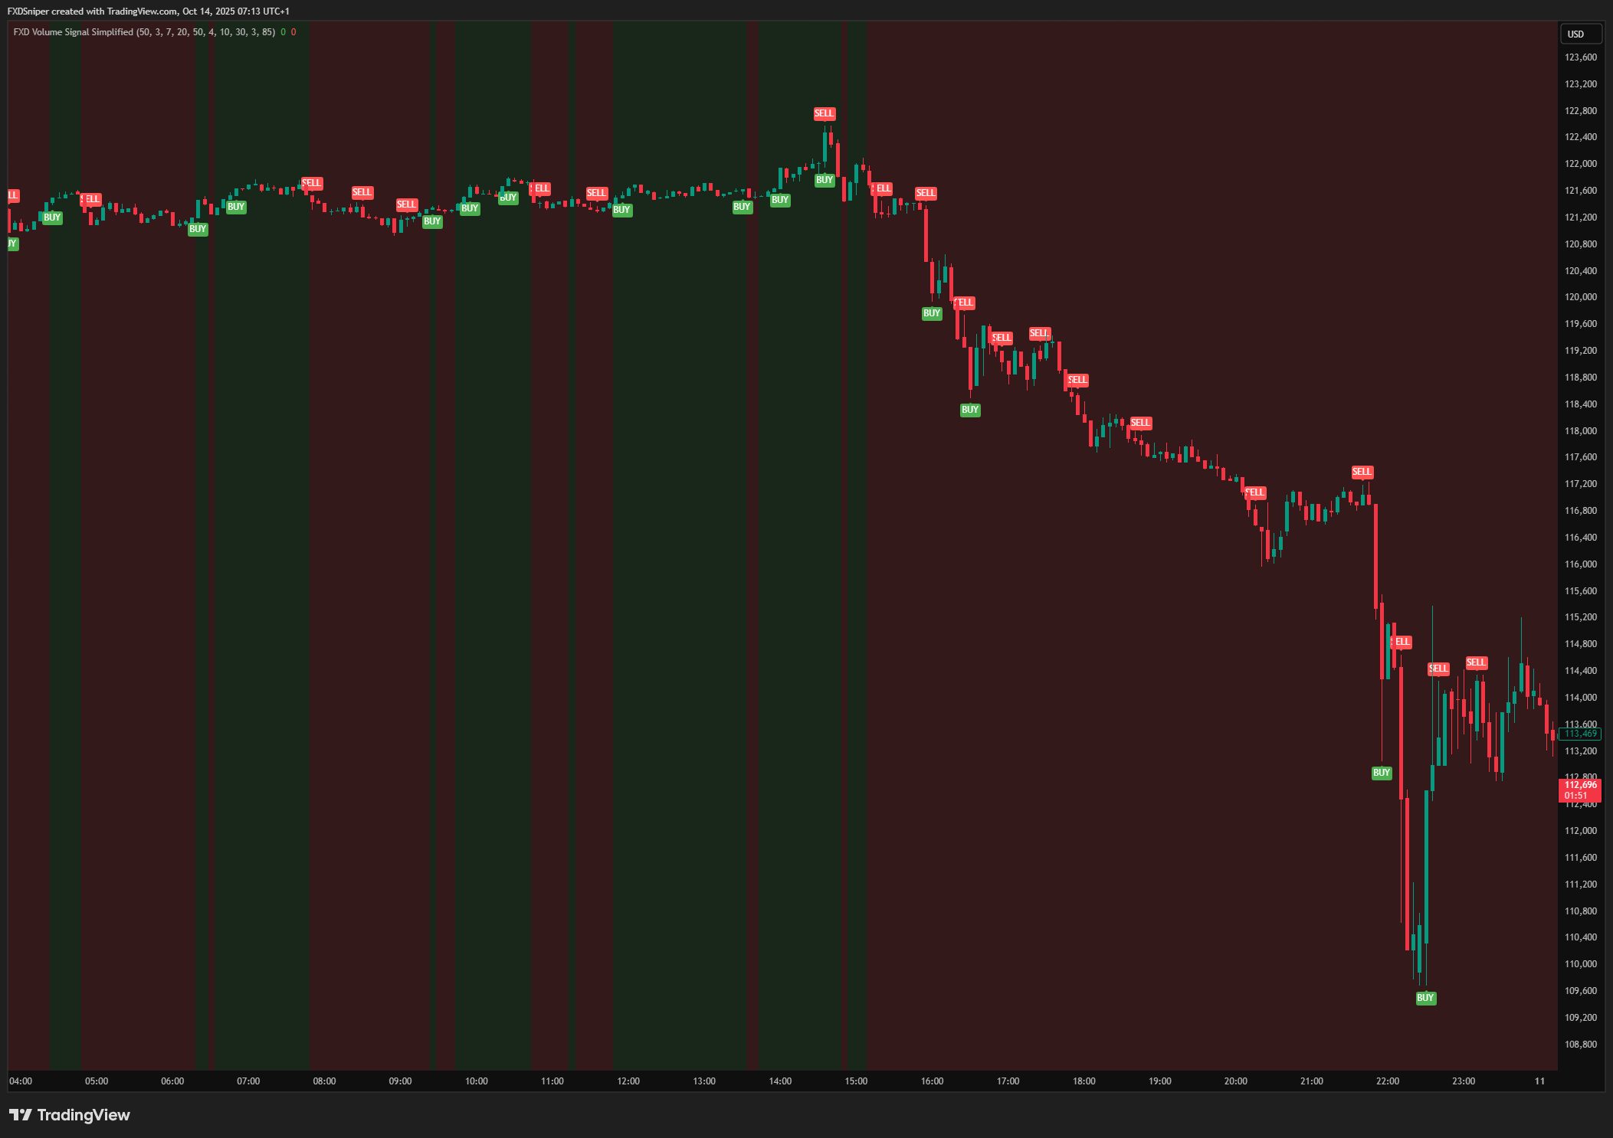The width and height of the screenshot is (1613, 1138).
Task: Click the green zero indicator value
Action: (x=283, y=32)
